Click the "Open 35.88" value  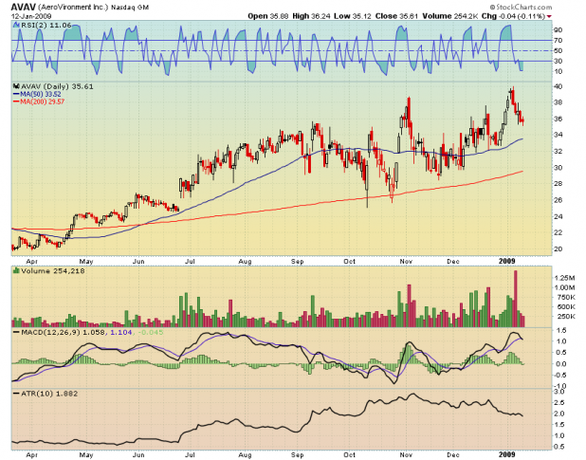[x=268, y=16]
